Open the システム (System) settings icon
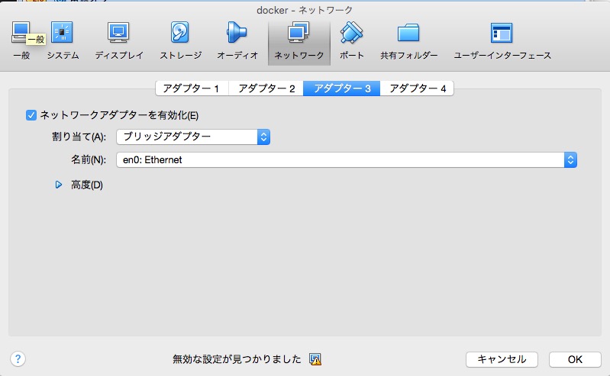The height and width of the screenshot is (376, 610). (x=63, y=41)
